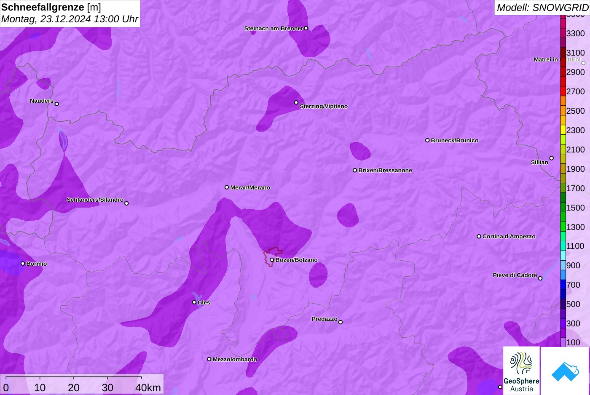Click the Cortina d'Ampezzo label
This screenshot has width=590, height=395.
pos(509,236)
